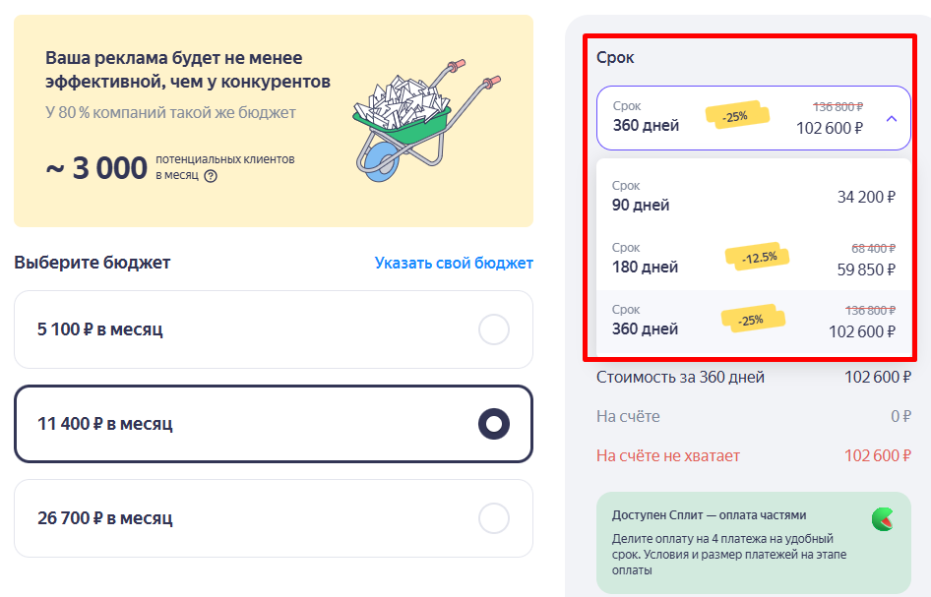Image resolution: width=931 pixels, height=597 pixels.
Task: Click the green Split logo icon
Action: 882,519
